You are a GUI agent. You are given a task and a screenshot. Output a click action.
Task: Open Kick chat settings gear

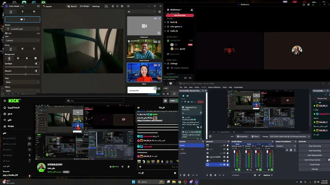coord(175,173)
